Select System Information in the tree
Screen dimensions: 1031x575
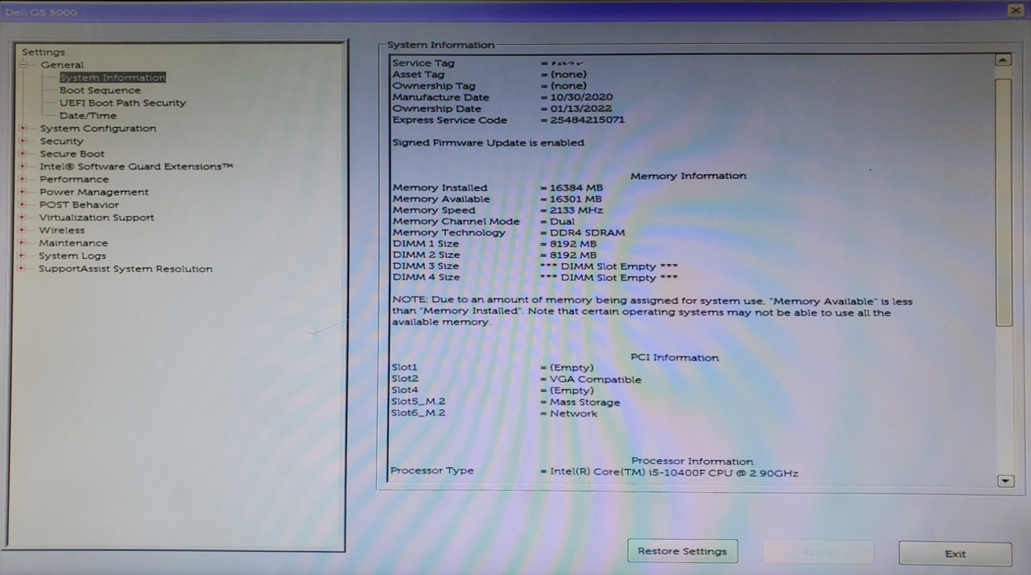(112, 78)
